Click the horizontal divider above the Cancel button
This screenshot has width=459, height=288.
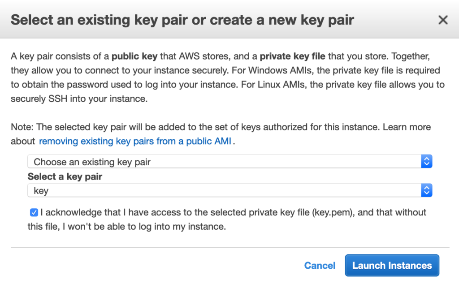point(229,247)
